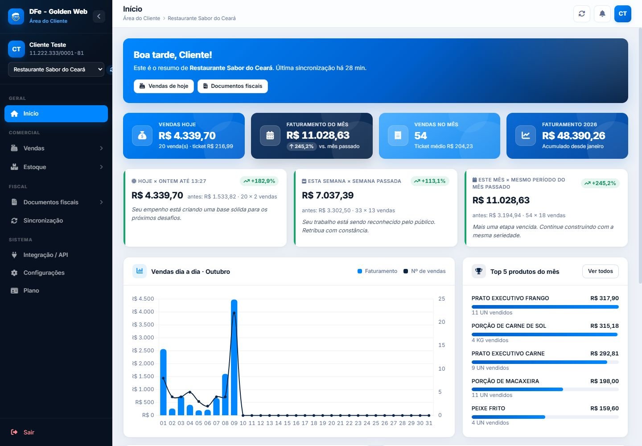Click the +182,9% badge on Hoje × Ontem
Image resolution: width=642 pixels, height=446 pixels.
tap(259, 181)
